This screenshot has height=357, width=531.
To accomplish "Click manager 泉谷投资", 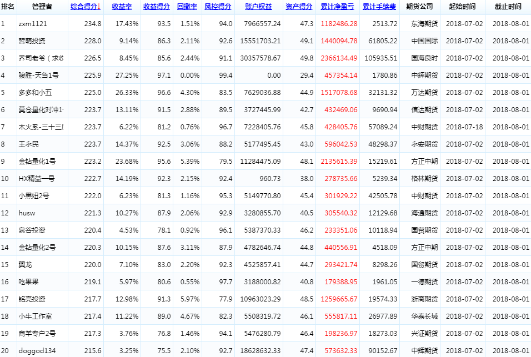I will coord(32,230).
